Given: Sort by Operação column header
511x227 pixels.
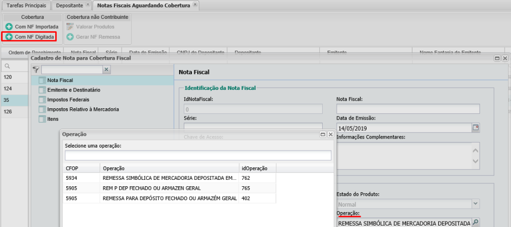Looking at the screenshot, I should pyautogui.click(x=169, y=168).
